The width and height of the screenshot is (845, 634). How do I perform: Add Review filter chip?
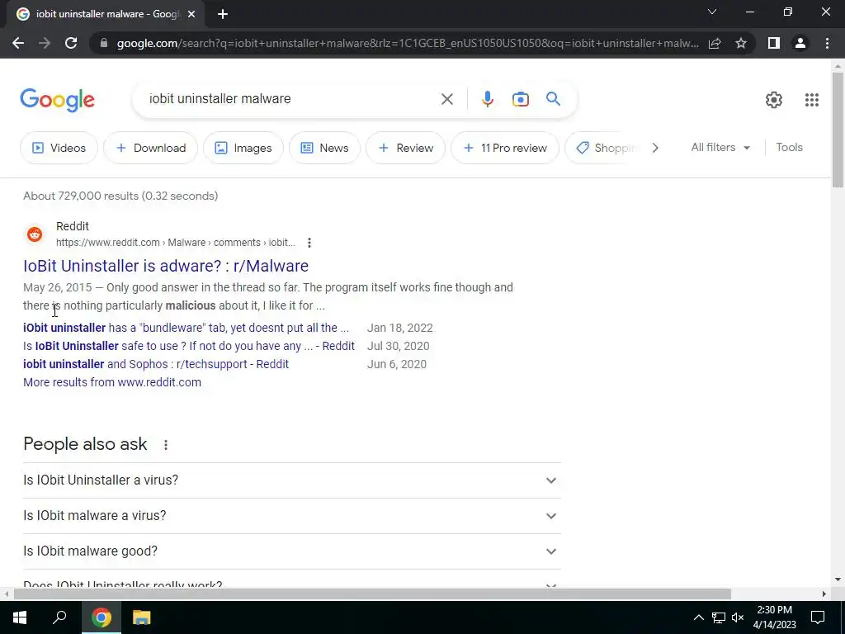tap(406, 148)
